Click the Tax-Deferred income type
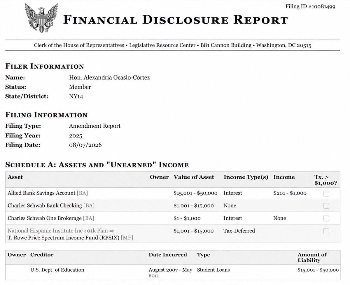The image size is (350, 285). [x=239, y=231]
